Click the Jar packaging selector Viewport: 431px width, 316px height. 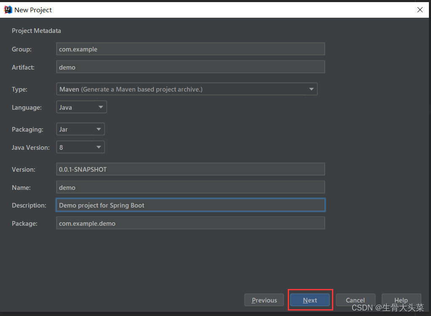(x=76, y=129)
